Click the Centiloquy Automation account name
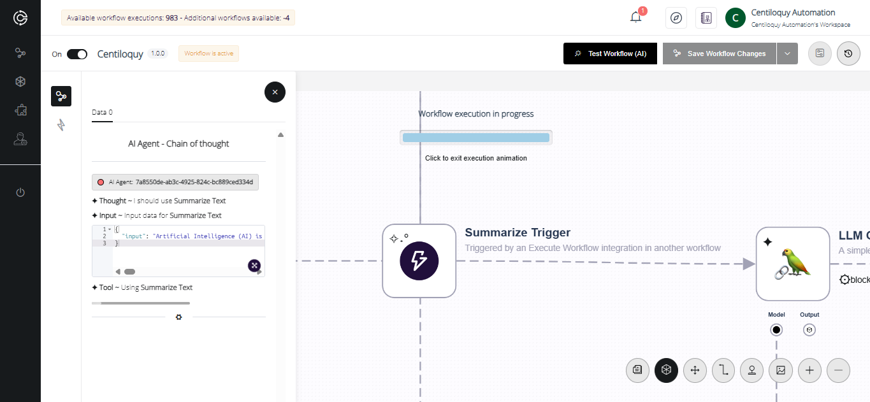 tap(793, 12)
